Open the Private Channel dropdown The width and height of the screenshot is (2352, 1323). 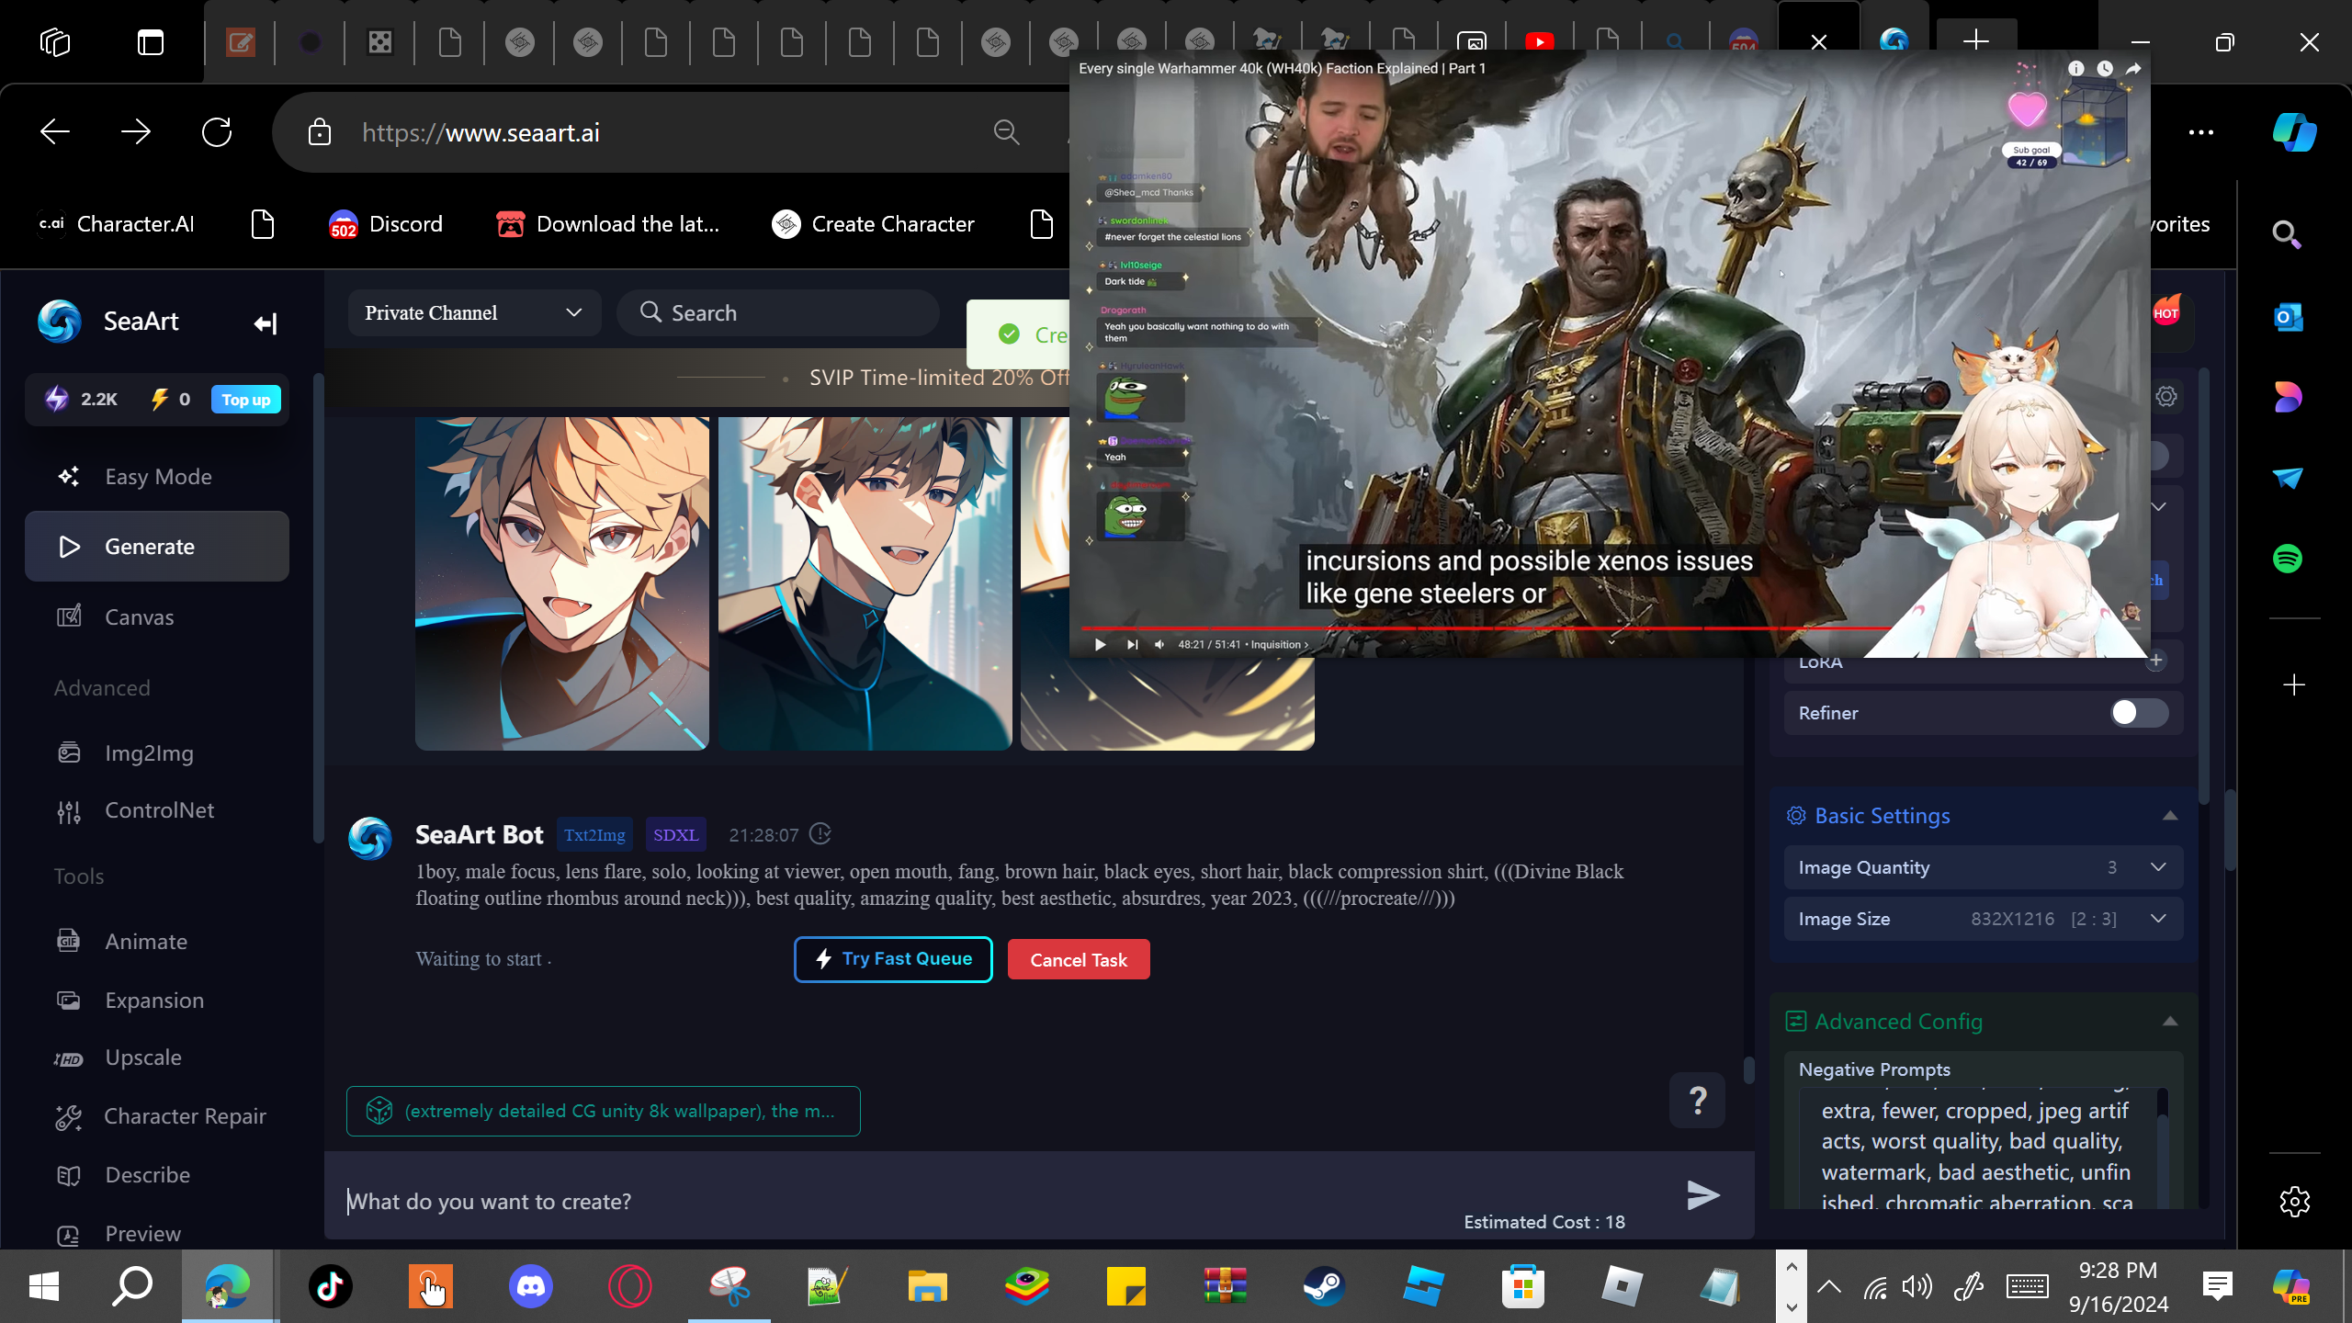(x=474, y=313)
